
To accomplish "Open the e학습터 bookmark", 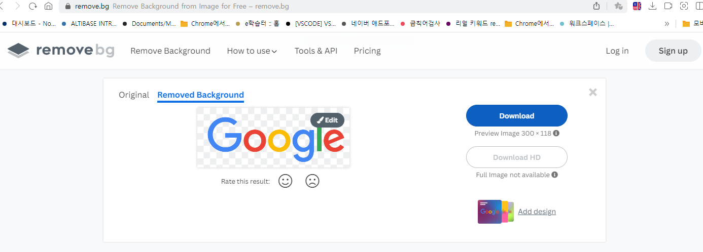I will click(x=258, y=23).
